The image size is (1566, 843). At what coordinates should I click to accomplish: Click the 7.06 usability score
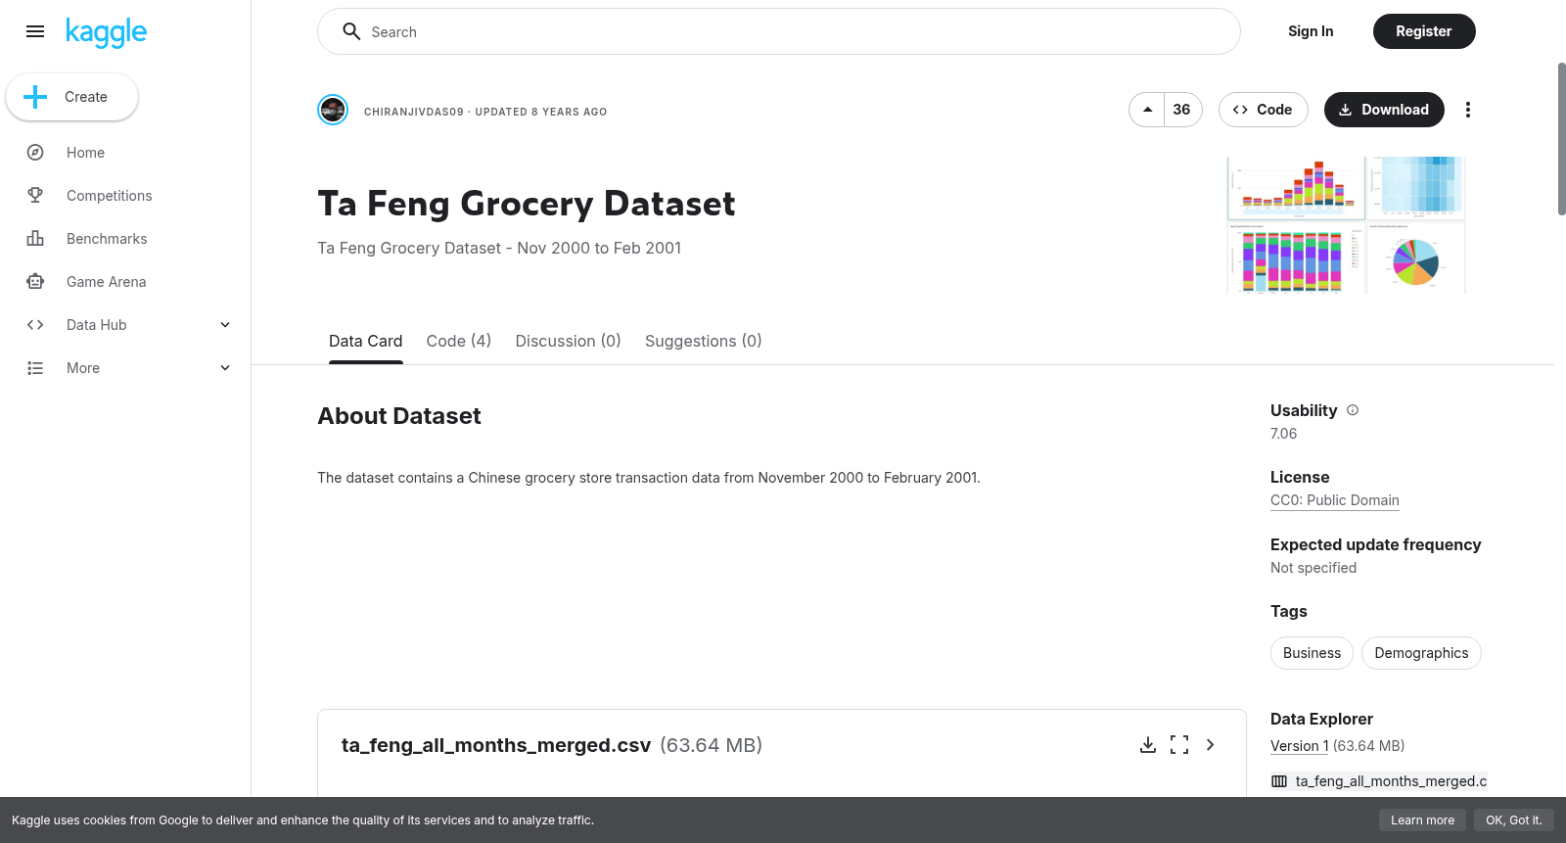coord(1283,434)
